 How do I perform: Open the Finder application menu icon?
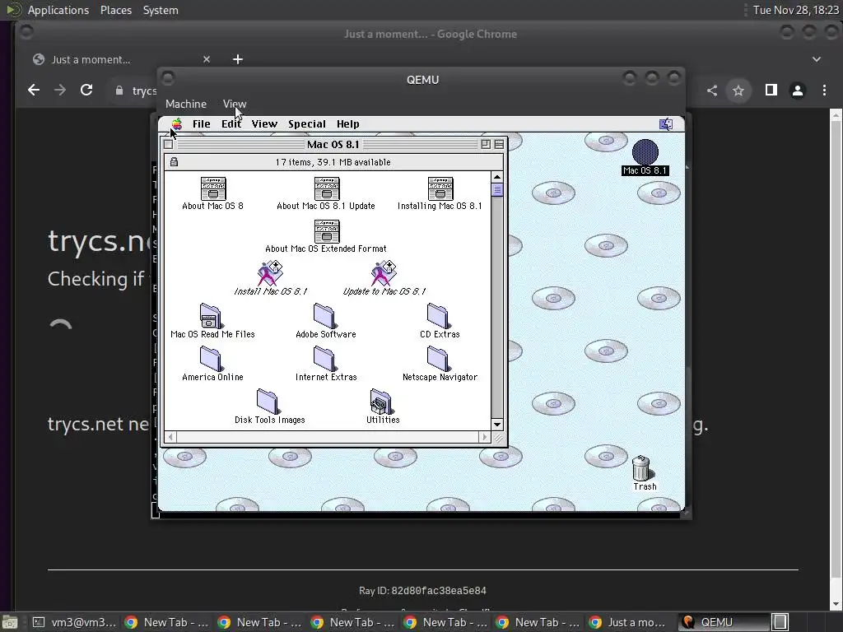665,124
